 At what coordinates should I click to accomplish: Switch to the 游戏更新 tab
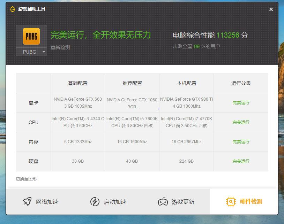[176, 202]
